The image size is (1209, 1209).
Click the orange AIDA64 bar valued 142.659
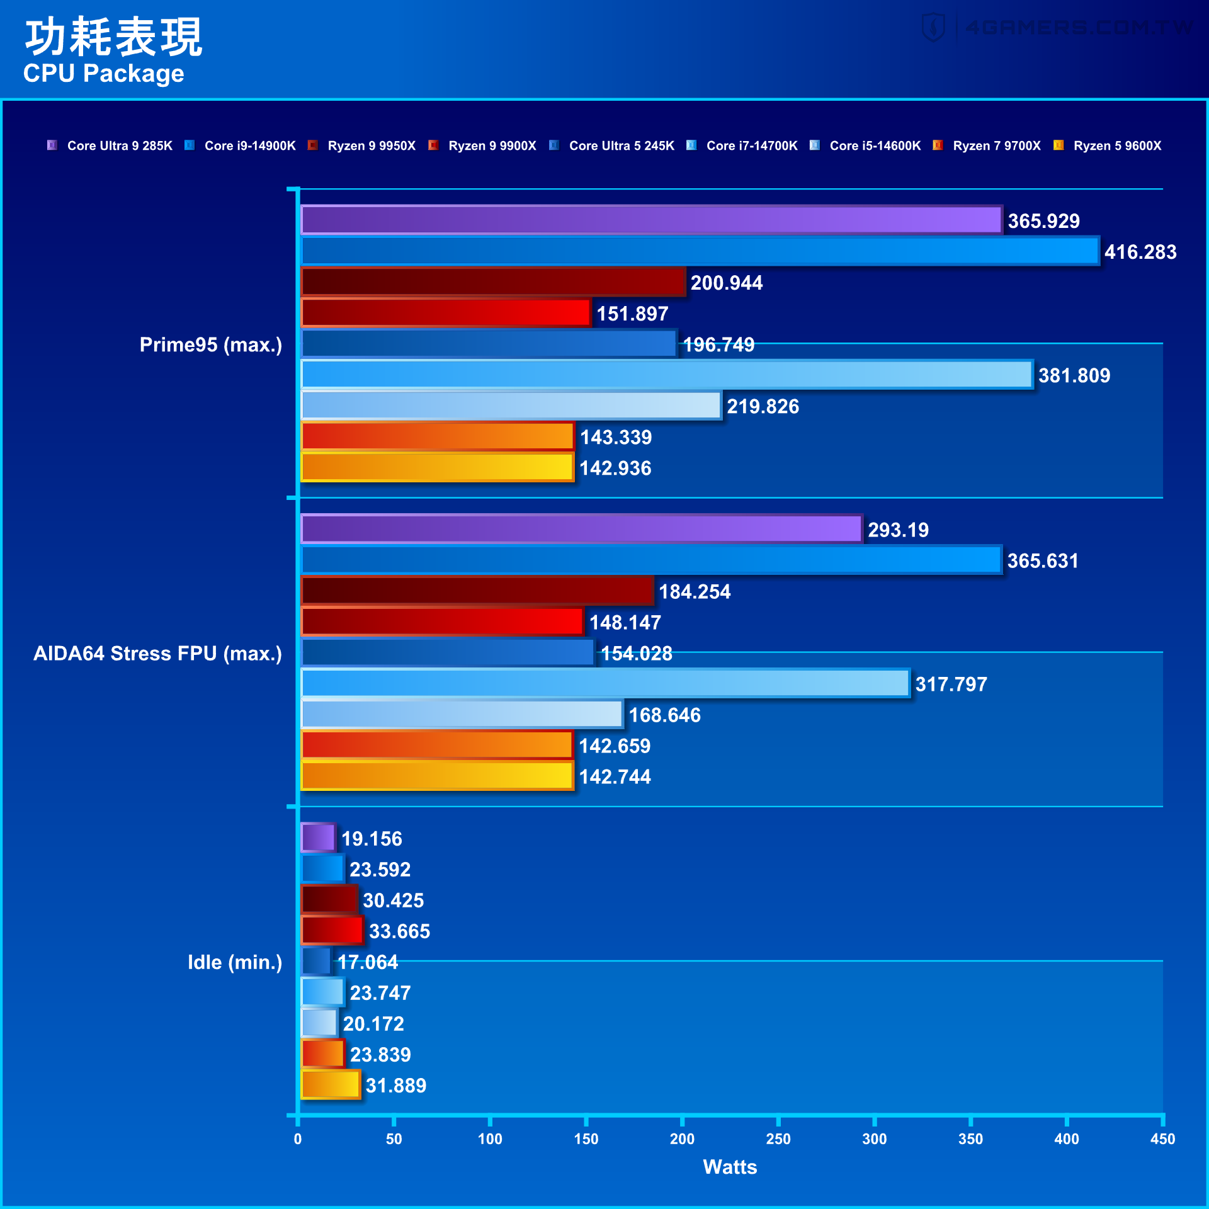(x=437, y=744)
